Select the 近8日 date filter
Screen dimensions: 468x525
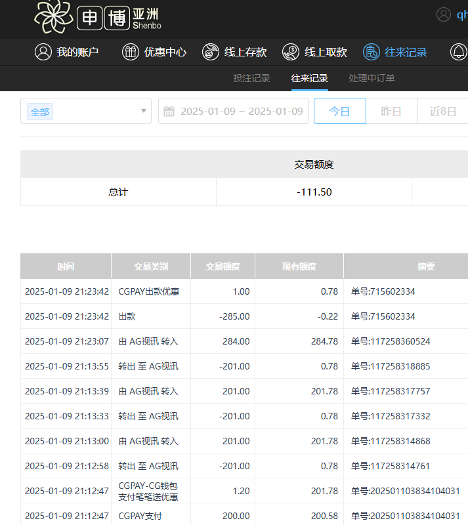click(x=443, y=111)
